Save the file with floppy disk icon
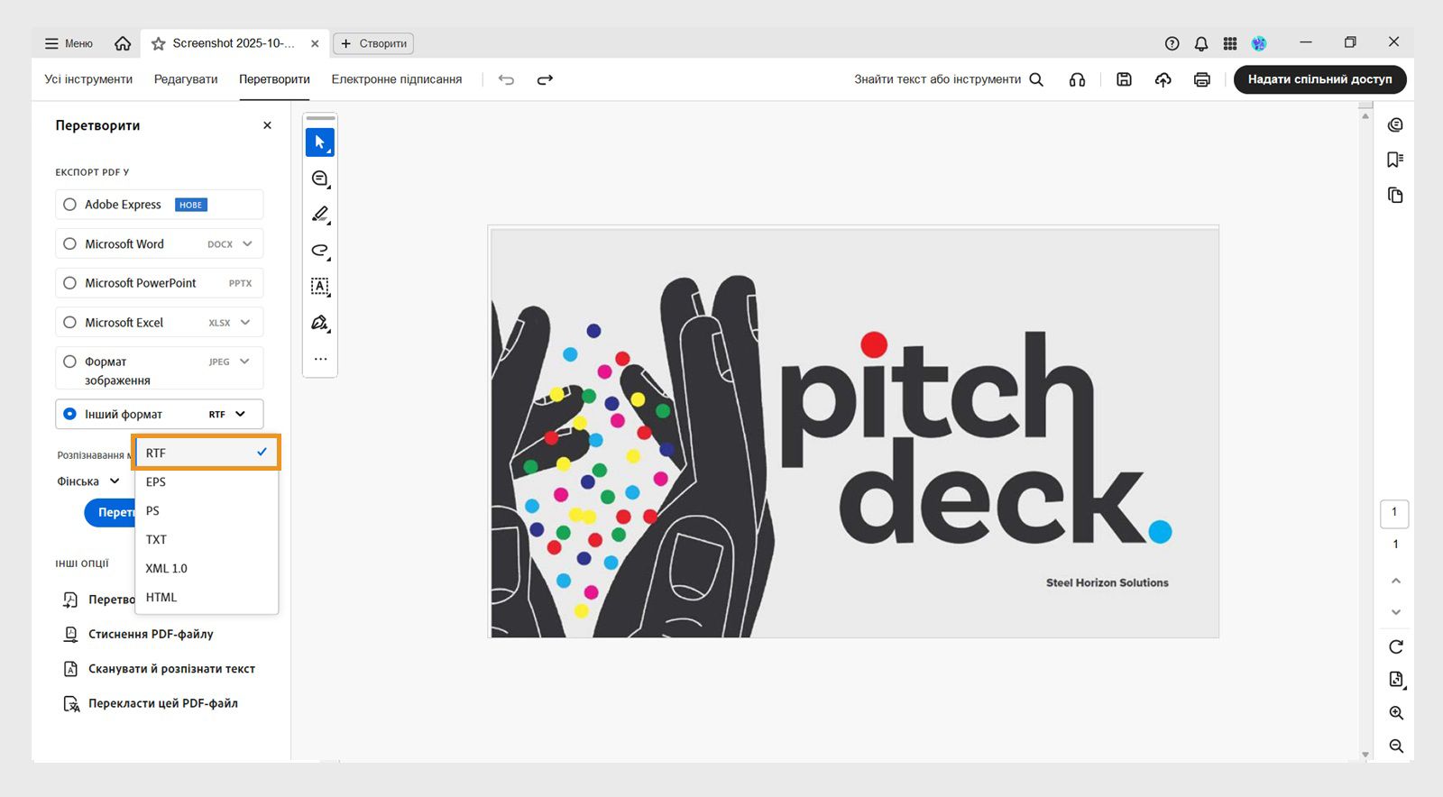The image size is (1443, 797). [1124, 79]
